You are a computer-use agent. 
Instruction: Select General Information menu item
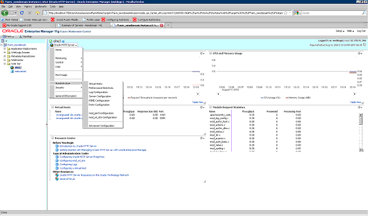[66, 96]
